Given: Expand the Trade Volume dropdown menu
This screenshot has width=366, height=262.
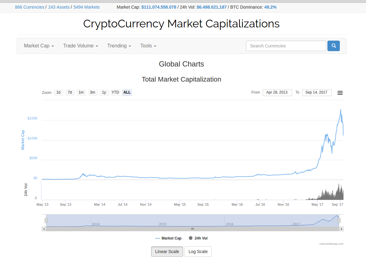Looking at the screenshot, I should 80,46.
